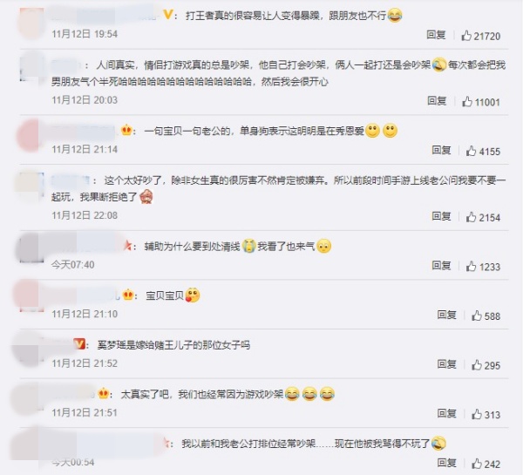Like the comment showing 295 likes
Screen dimensions: 523x475
(x=477, y=365)
